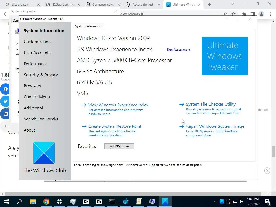Click the arrow icon beside View Windows Experience Index
The image size is (276, 207).
(x=84, y=105)
